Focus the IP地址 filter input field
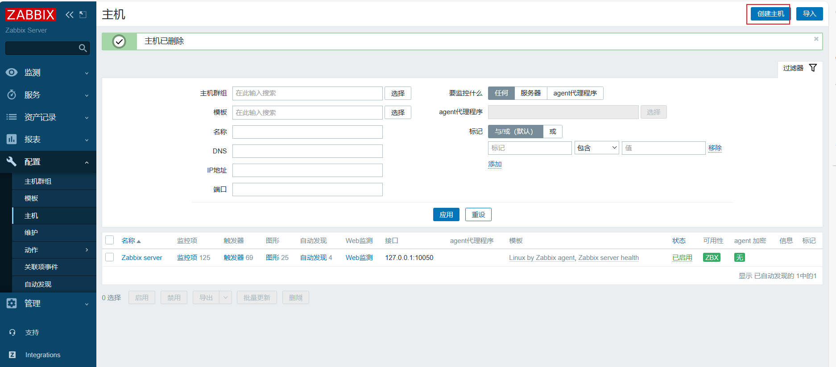 pos(307,170)
